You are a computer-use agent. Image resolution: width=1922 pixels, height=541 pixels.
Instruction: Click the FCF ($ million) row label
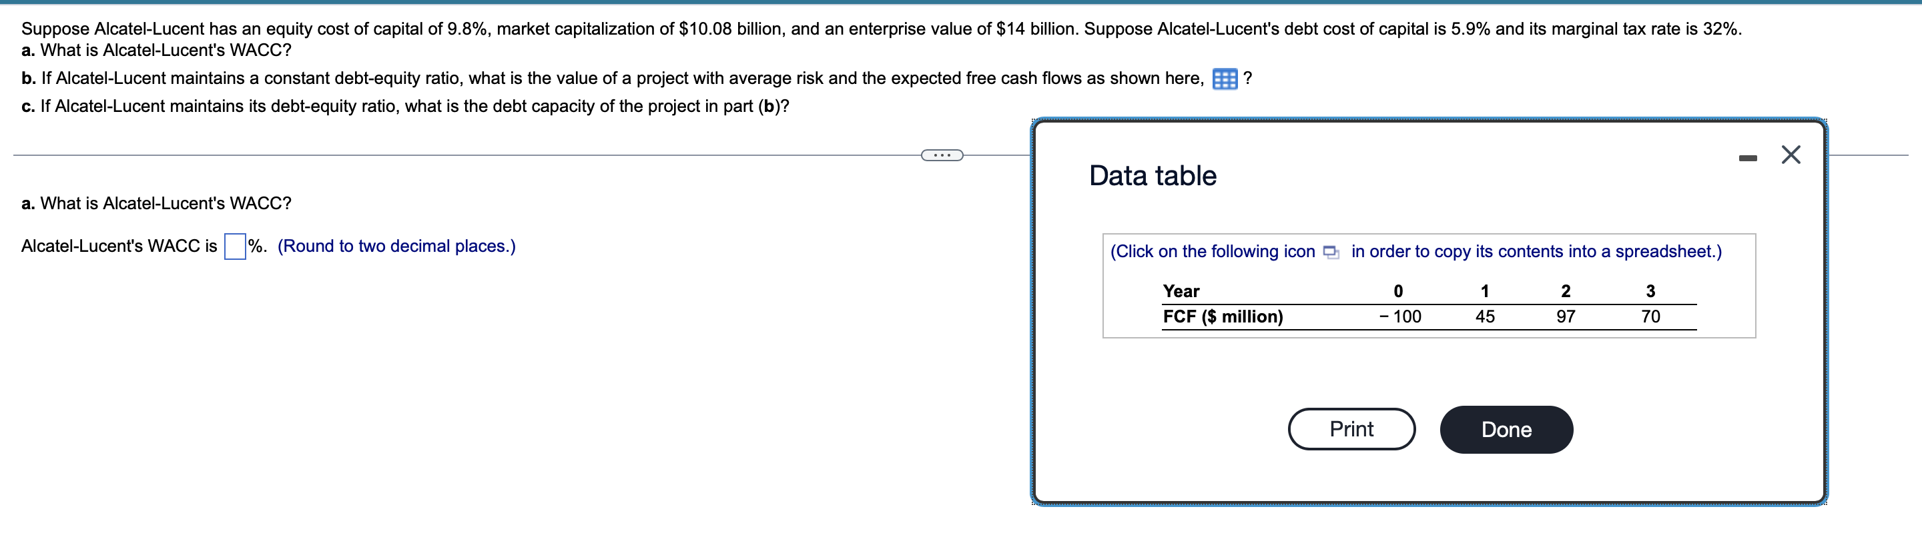[1223, 316]
